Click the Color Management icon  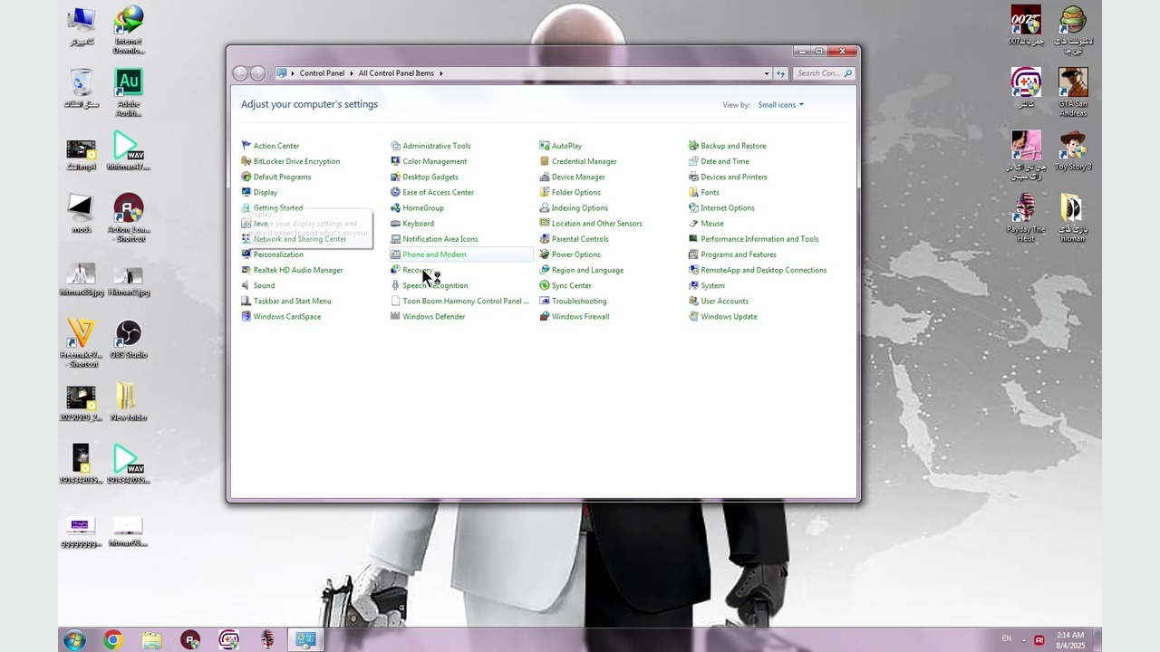point(395,161)
